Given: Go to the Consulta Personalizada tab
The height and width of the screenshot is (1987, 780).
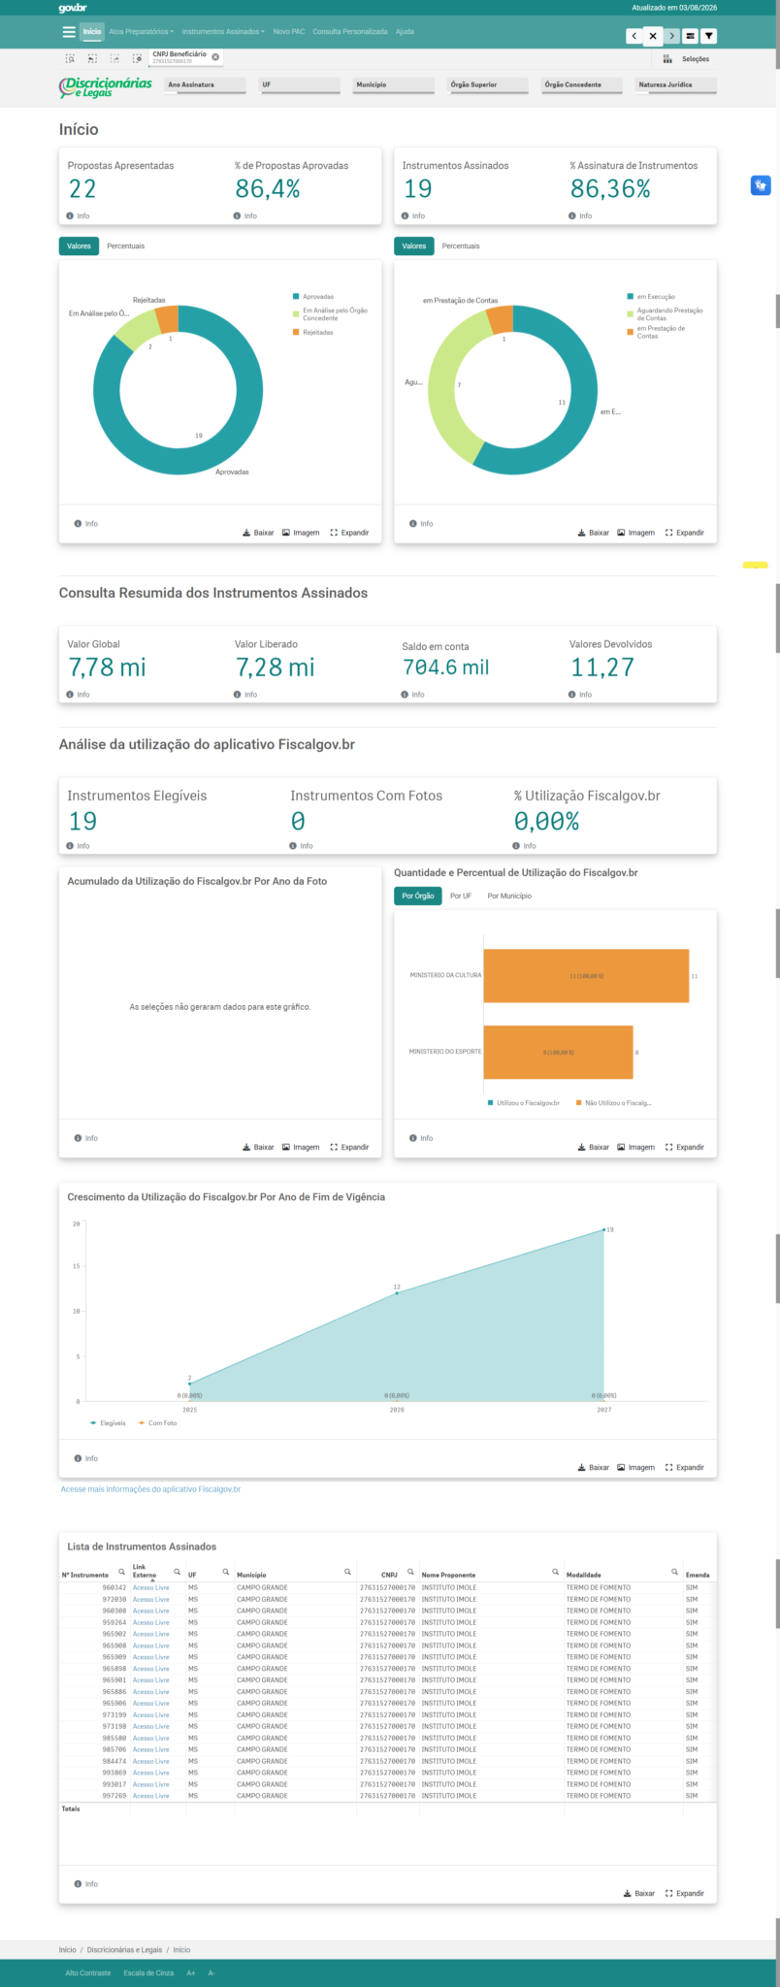Looking at the screenshot, I should point(350,32).
